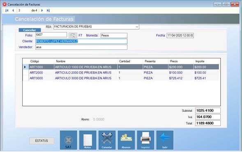Screen dimensions: 242x152
Task: Click the Subtotal value field
Action: coord(208,111)
